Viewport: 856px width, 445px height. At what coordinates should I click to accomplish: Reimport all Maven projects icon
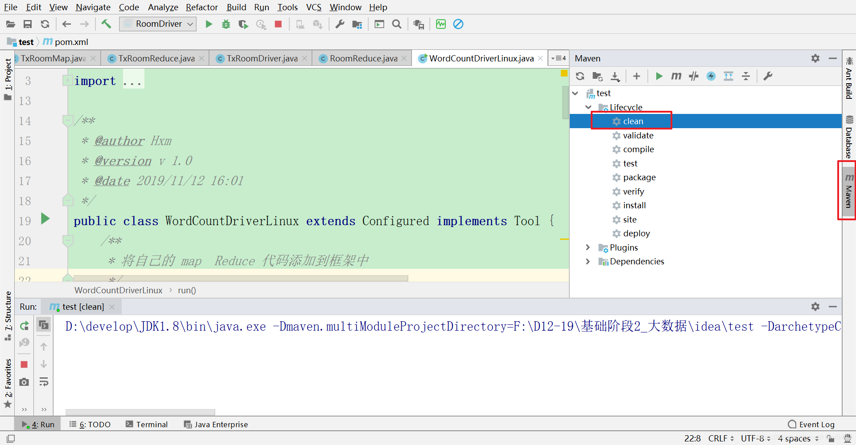tap(580, 76)
